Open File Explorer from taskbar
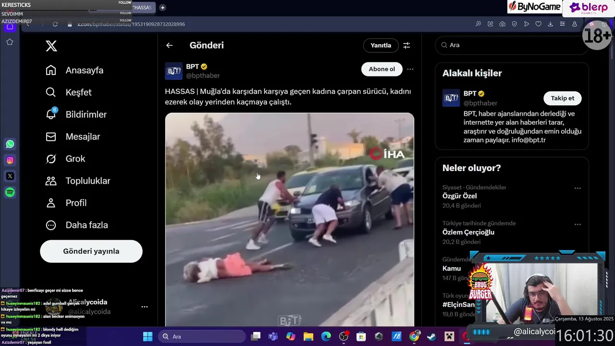 coord(308,336)
